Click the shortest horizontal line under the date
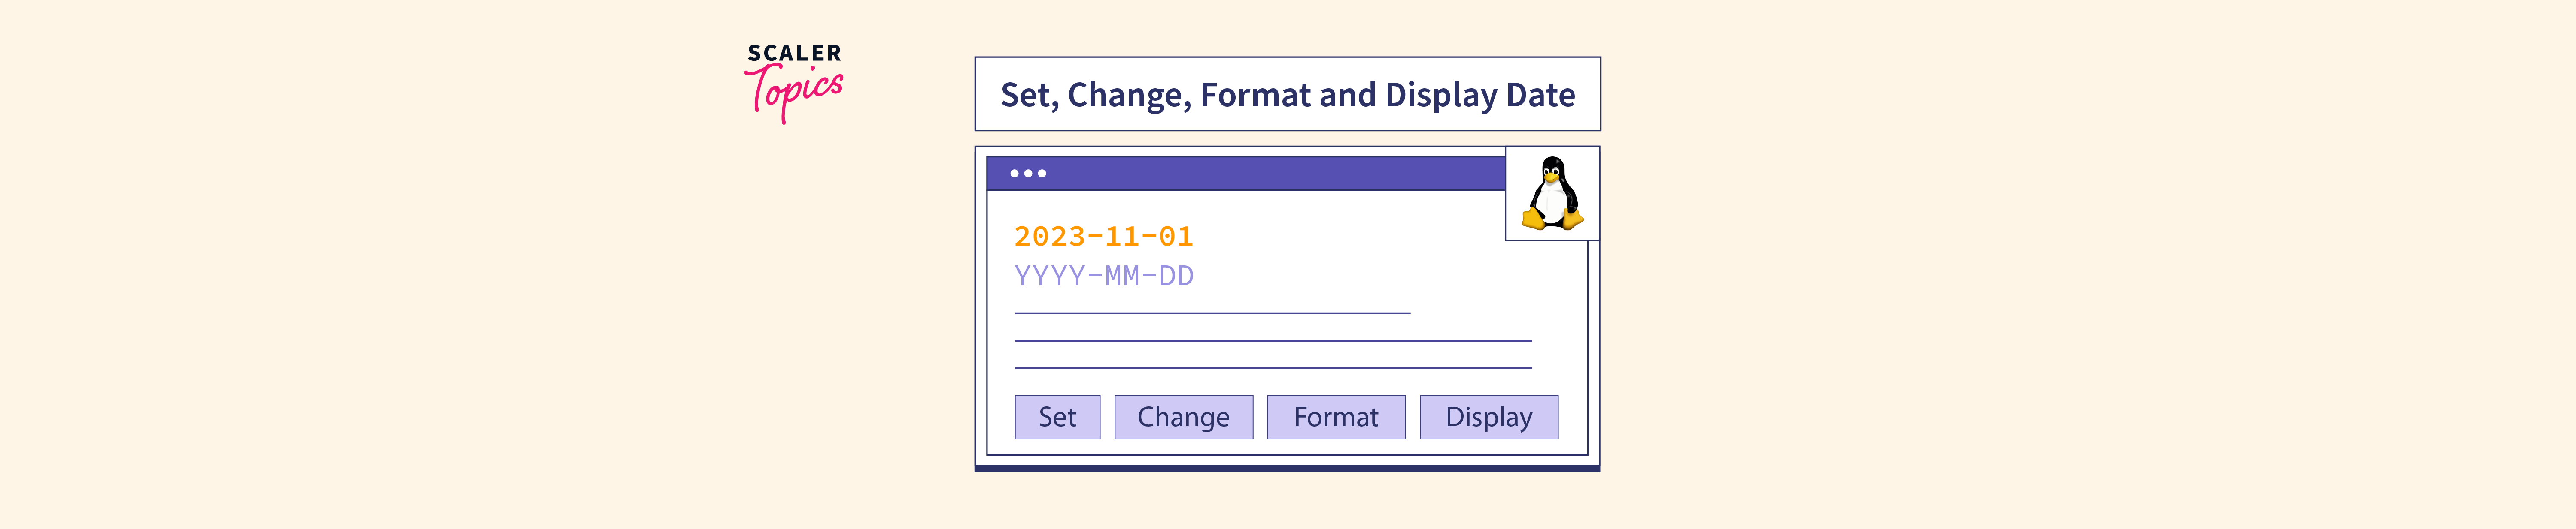This screenshot has height=529, width=2576. pyautogui.click(x=1212, y=313)
